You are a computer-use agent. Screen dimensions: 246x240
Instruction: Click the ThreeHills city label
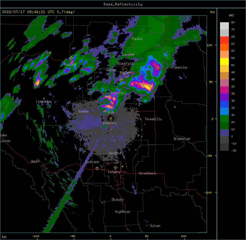[x=153, y=119]
